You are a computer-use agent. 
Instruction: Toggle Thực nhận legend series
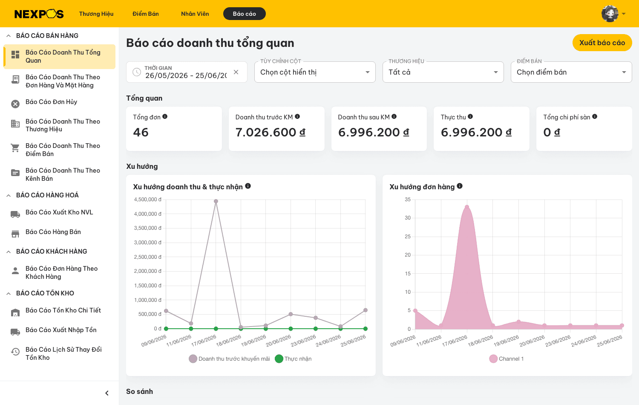point(293,359)
